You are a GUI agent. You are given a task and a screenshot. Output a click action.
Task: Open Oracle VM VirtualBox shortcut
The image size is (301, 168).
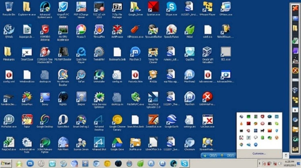coord(207,55)
